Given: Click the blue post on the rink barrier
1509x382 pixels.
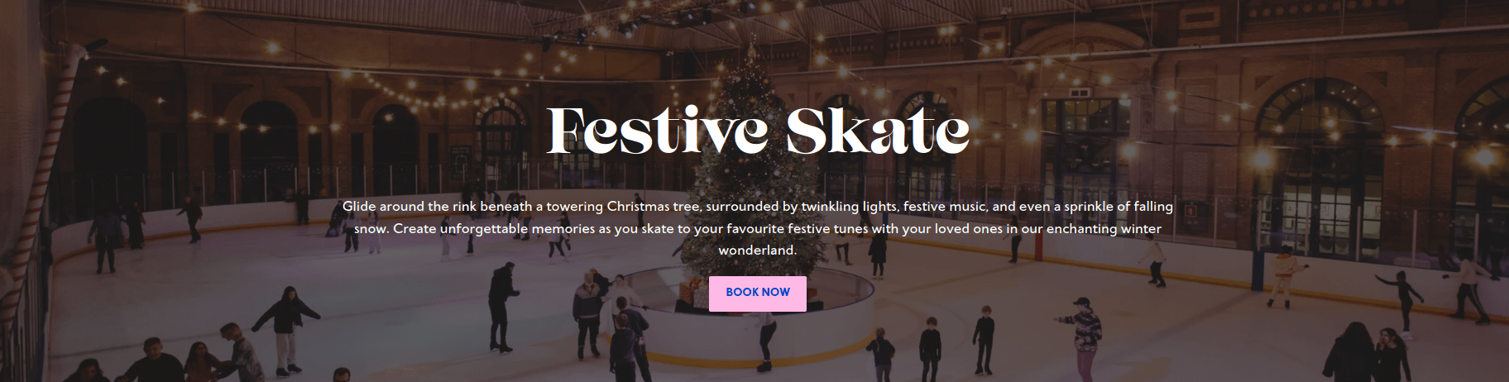Looking at the screenshot, I should (x=1257, y=265).
